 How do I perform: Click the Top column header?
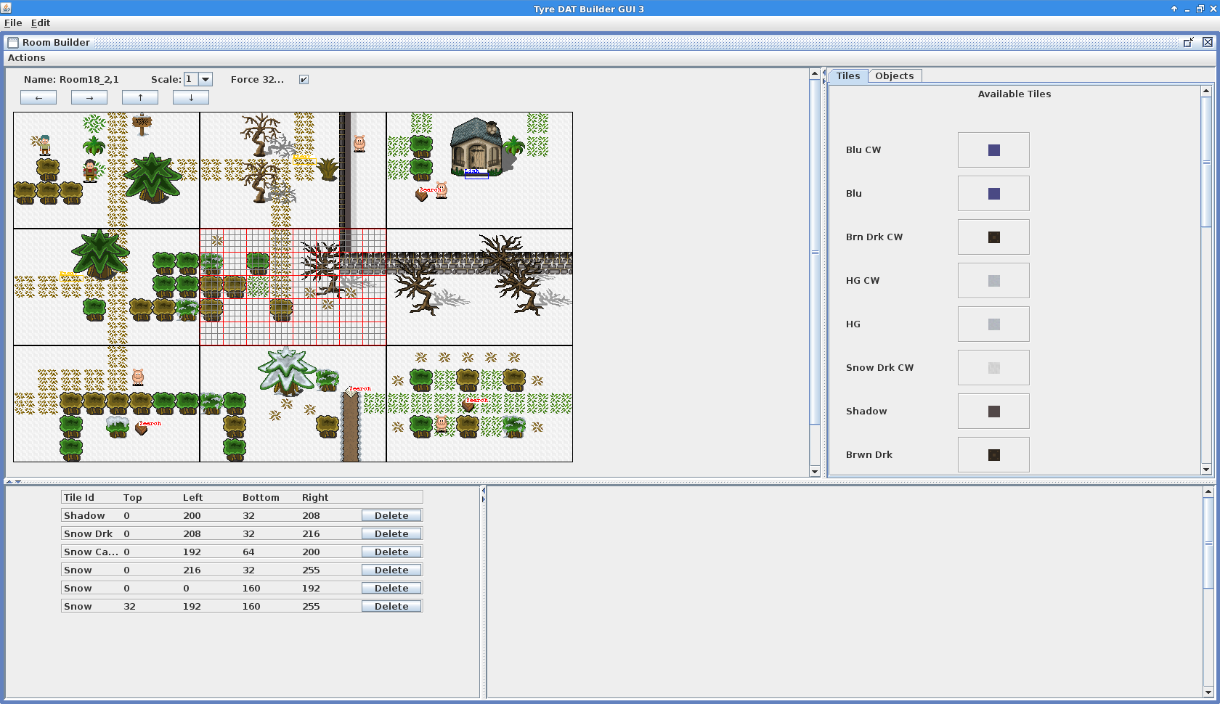pos(132,497)
